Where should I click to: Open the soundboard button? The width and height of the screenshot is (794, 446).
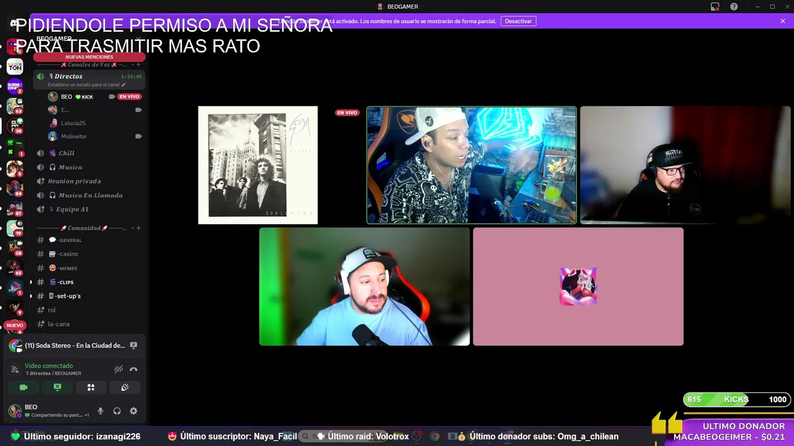125,387
